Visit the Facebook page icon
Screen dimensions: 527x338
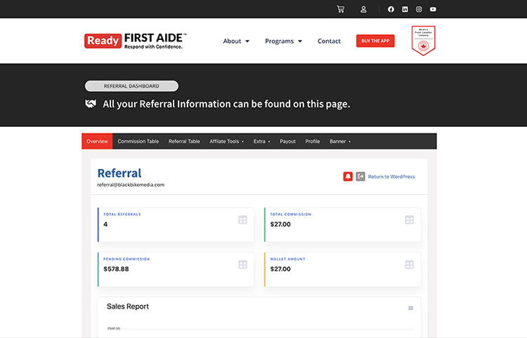391,9
